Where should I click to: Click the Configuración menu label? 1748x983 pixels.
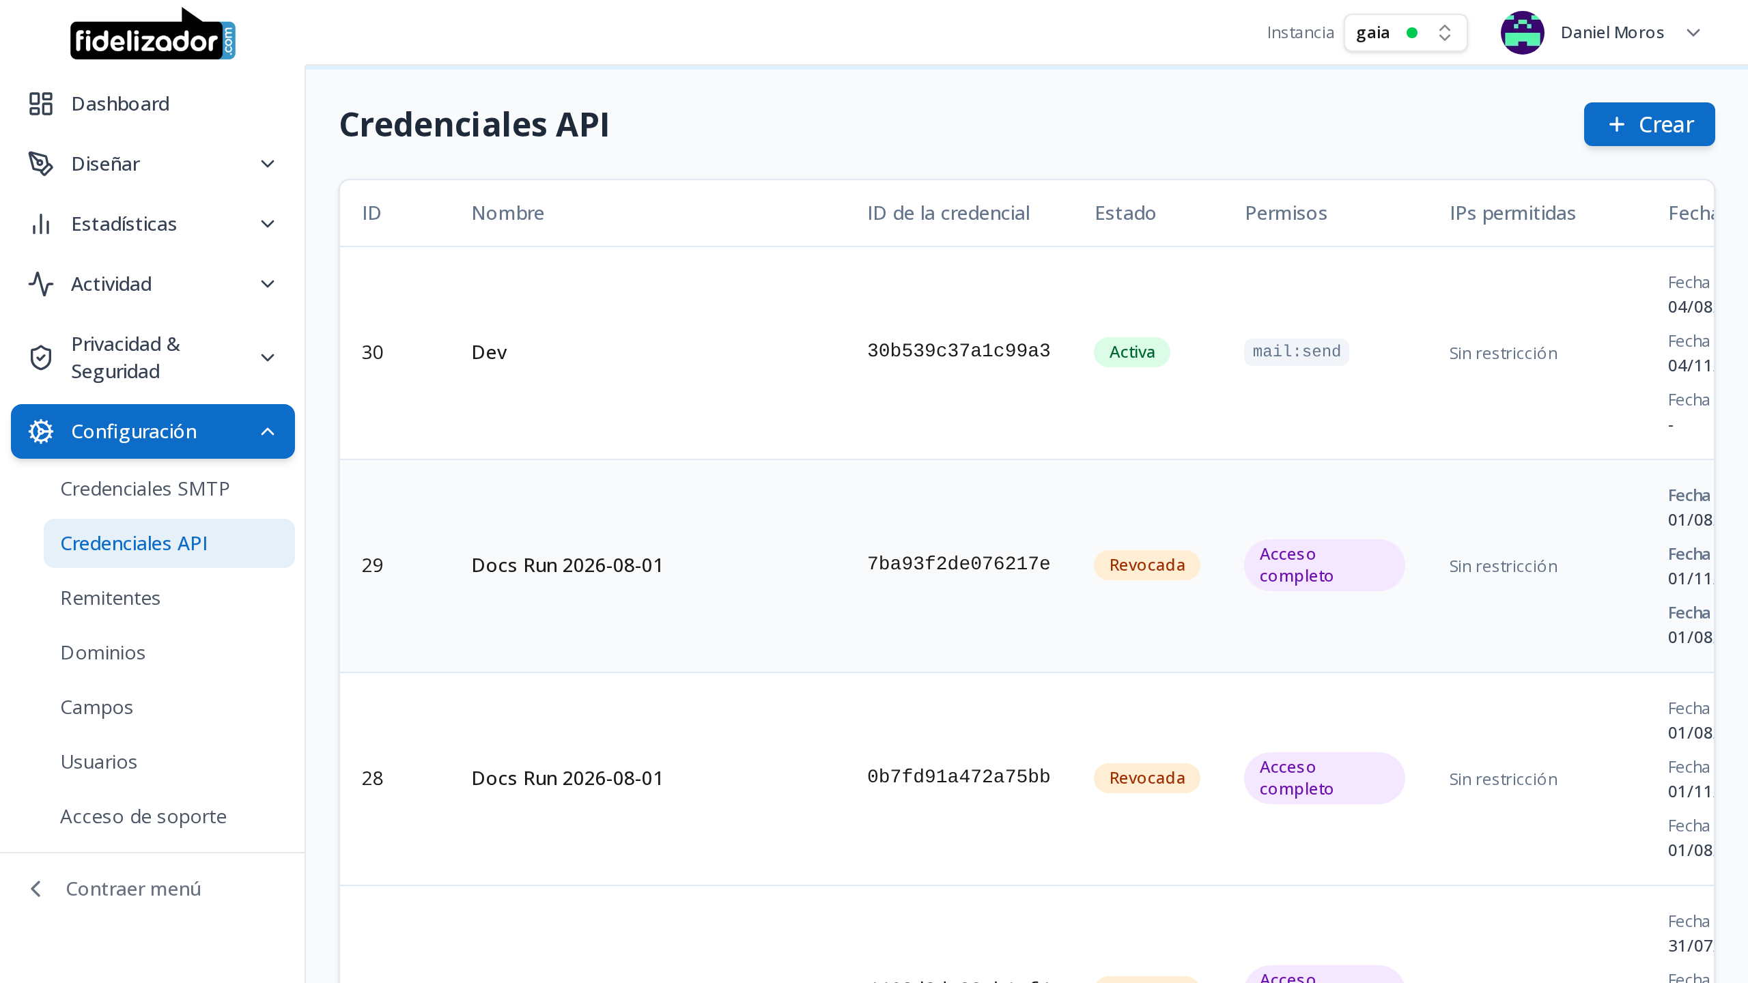click(x=134, y=431)
